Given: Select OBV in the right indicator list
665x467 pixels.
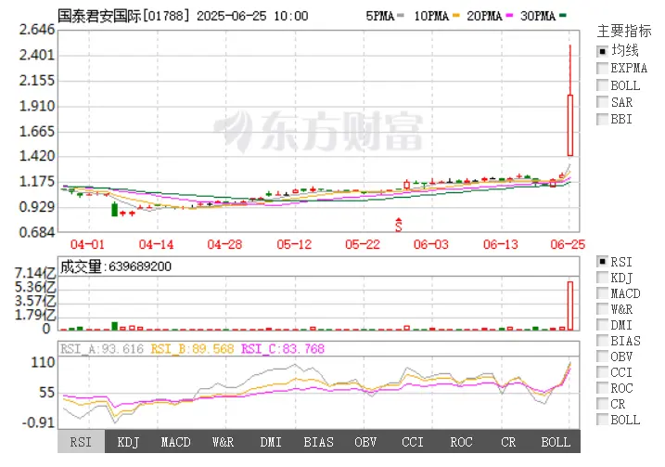Looking at the screenshot, I should tap(602, 356).
